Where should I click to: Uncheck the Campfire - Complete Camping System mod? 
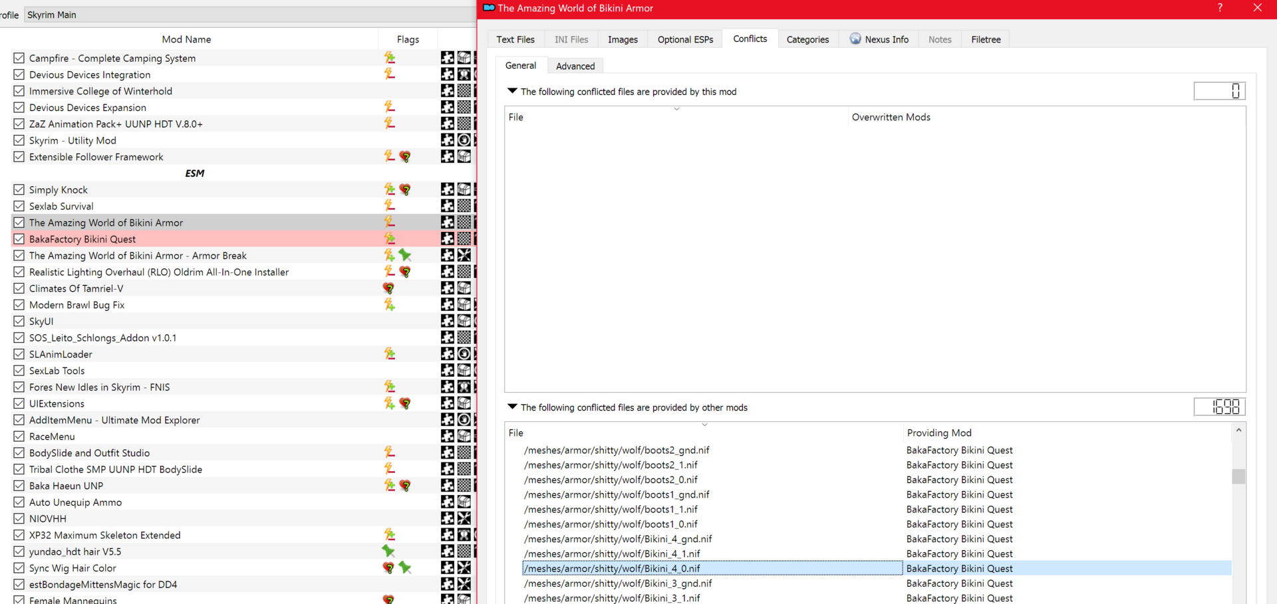(19, 58)
